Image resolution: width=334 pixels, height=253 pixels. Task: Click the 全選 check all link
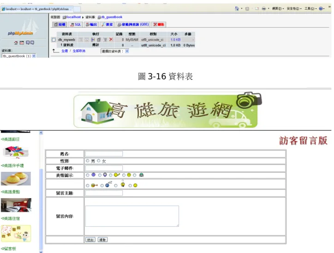click(x=65, y=51)
